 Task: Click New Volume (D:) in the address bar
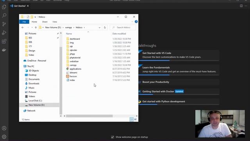tap(53, 27)
